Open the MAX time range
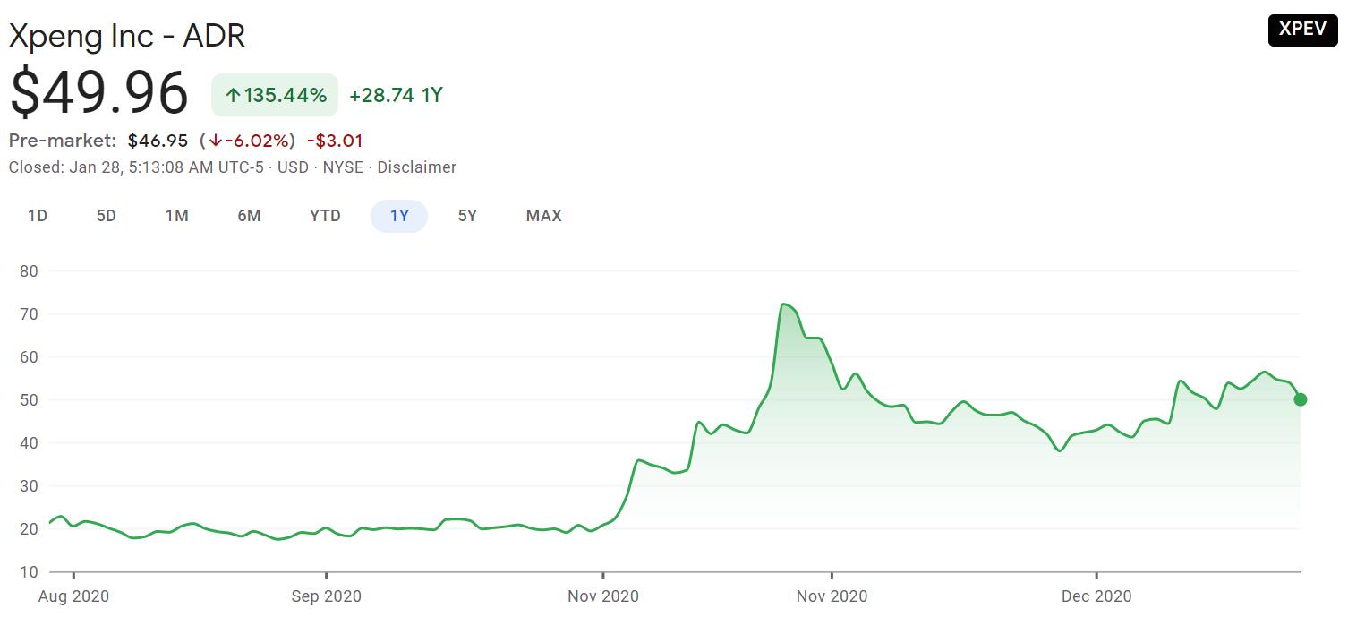Image resolution: width=1348 pixels, height=617 pixels. (543, 216)
